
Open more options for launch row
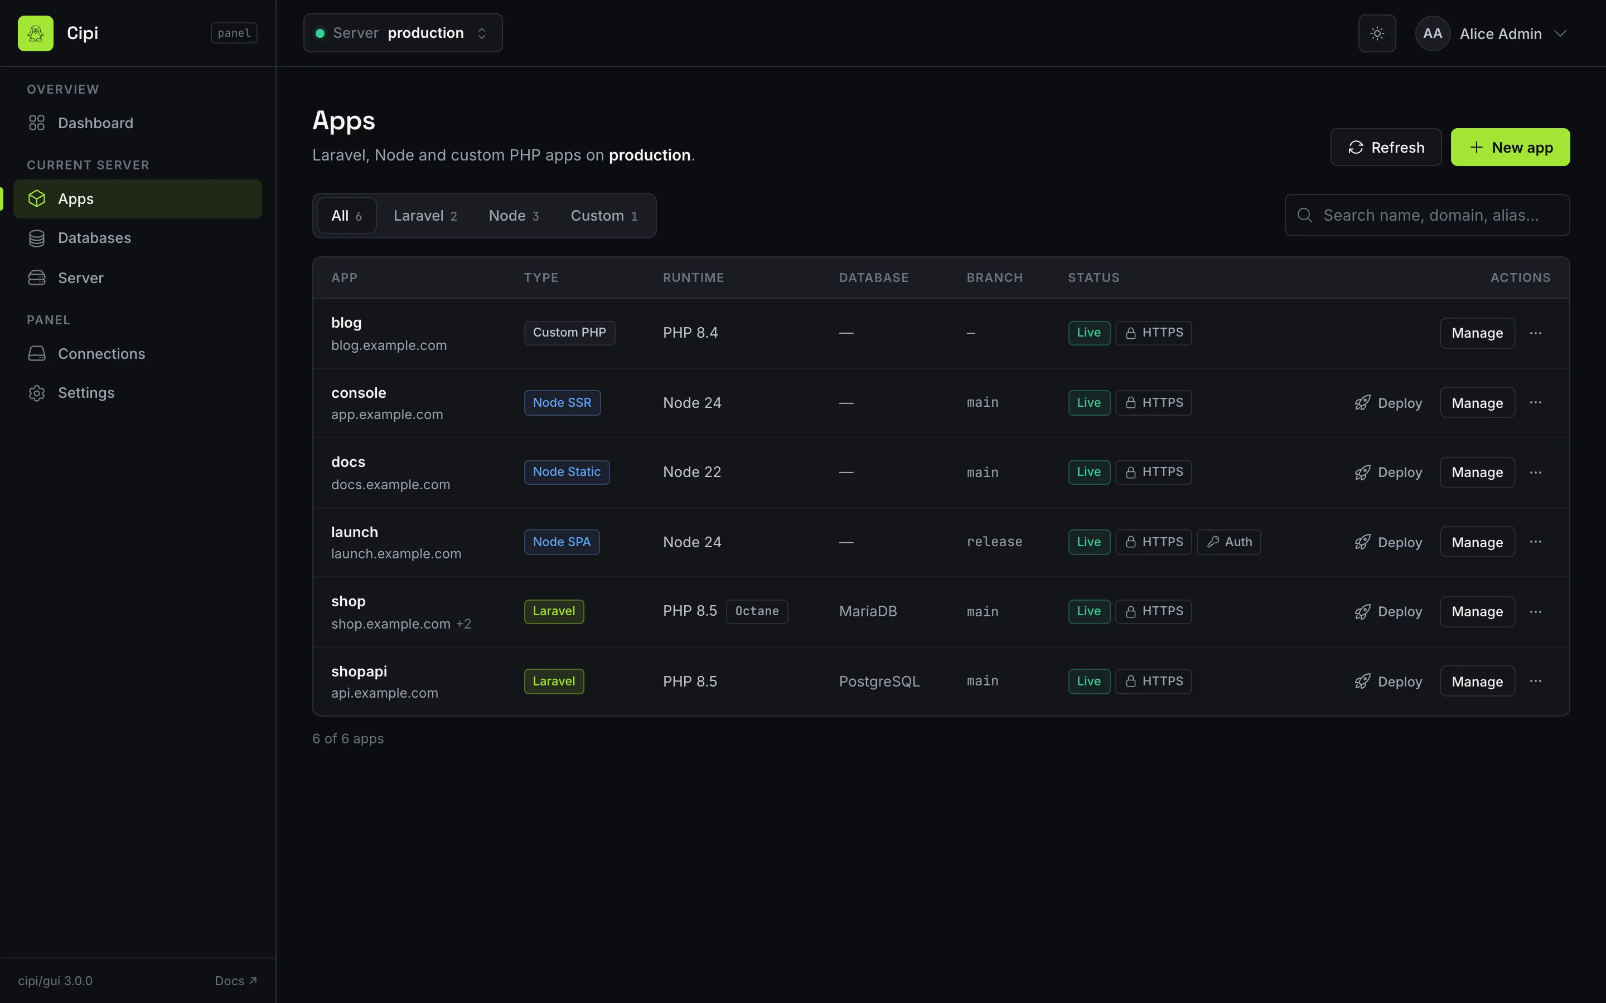point(1536,542)
